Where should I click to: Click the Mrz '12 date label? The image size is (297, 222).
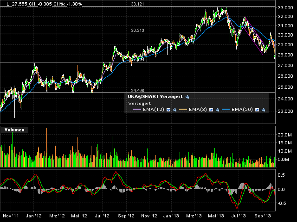57,216
